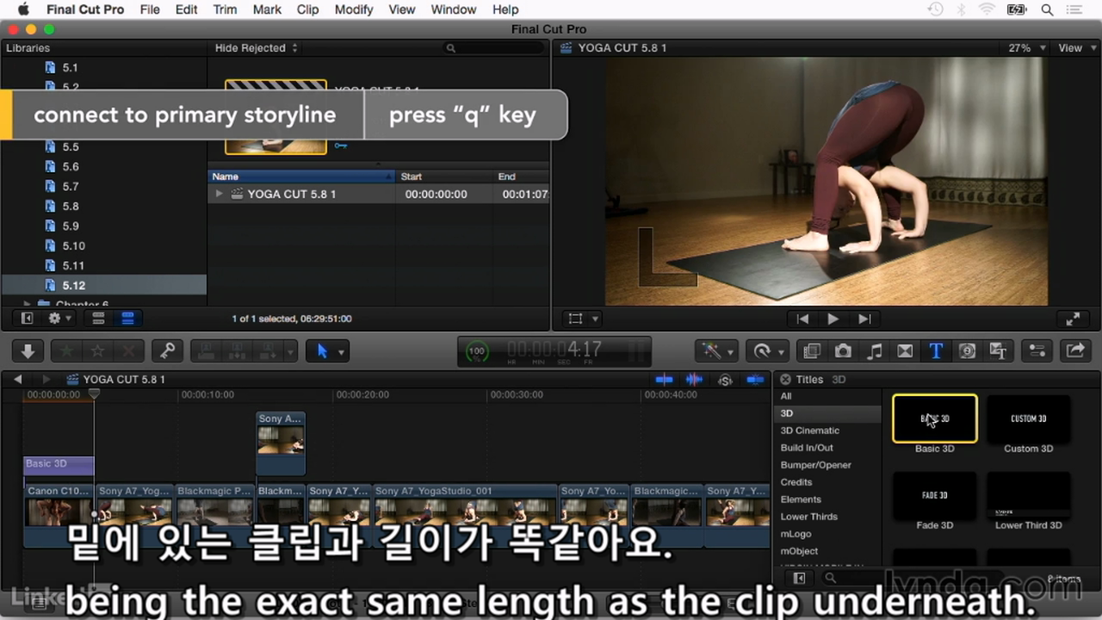Open the Mark menu
The width and height of the screenshot is (1102, 620).
pyautogui.click(x=267, y=9)
